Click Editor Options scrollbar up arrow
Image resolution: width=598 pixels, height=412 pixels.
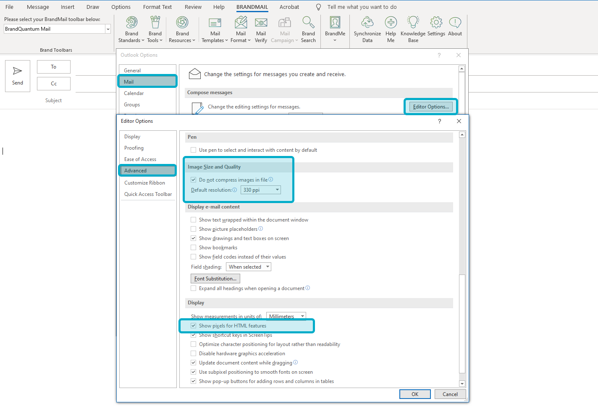click(462, 135)
